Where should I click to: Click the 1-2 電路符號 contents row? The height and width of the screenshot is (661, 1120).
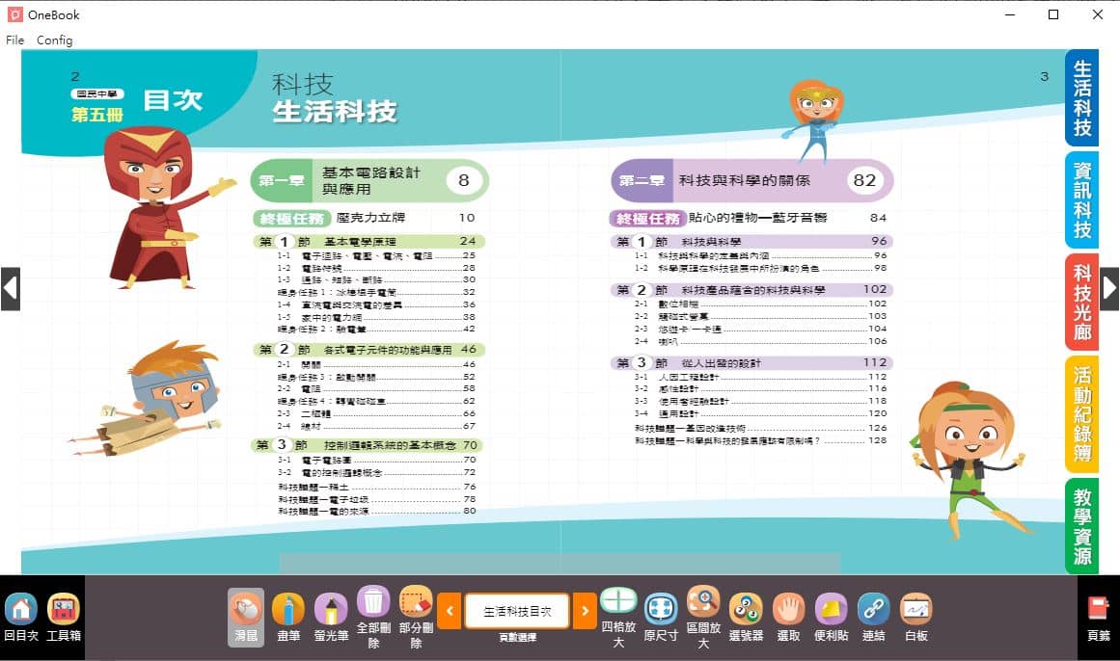376,269
